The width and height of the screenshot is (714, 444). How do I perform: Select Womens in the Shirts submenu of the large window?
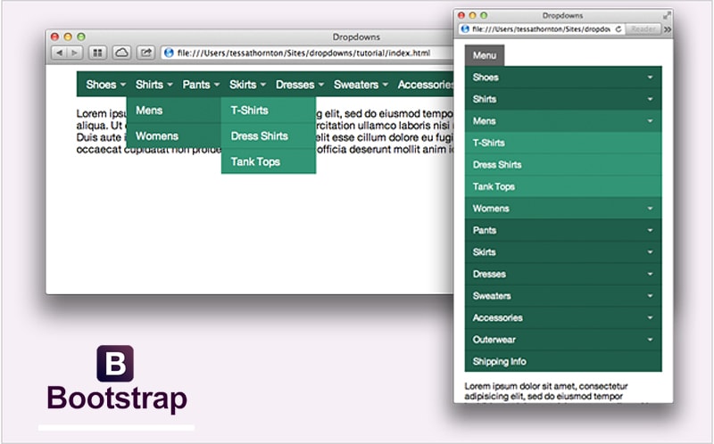click(x=174, y=136)
